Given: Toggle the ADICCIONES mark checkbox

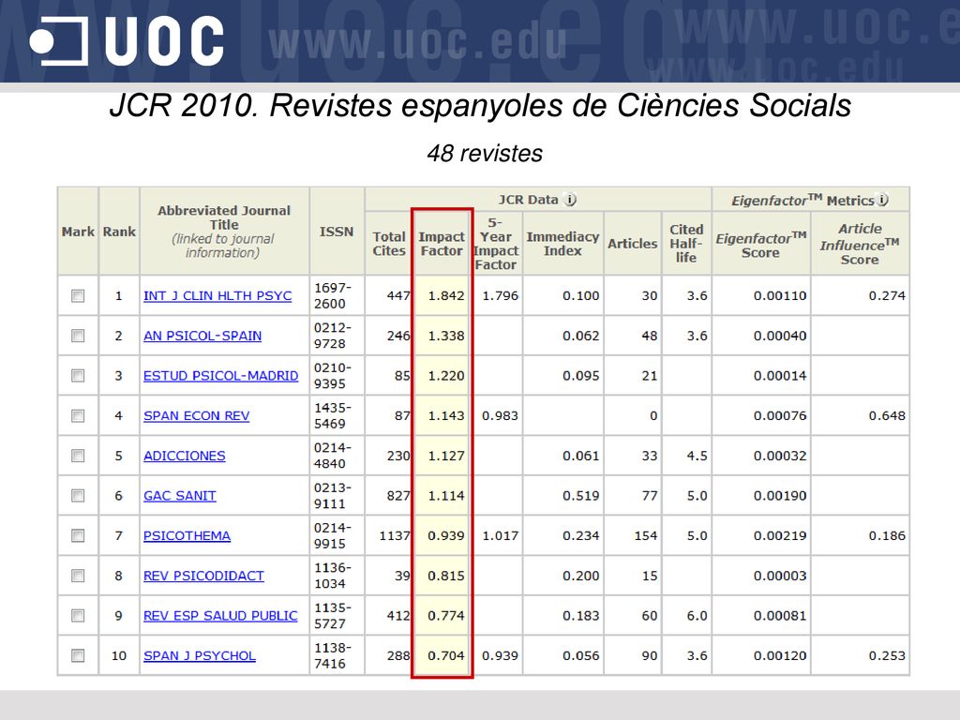Looking at the screenshot, I should point(78,456).
